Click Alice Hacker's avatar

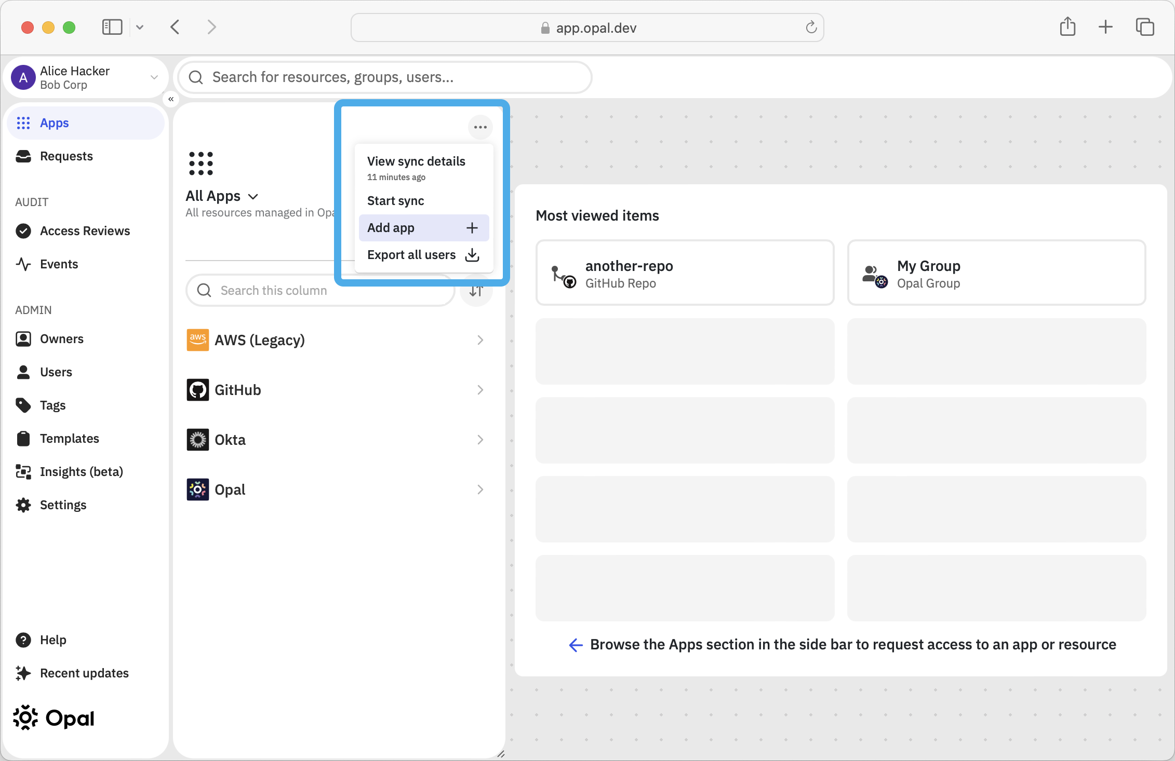(23, 78)
